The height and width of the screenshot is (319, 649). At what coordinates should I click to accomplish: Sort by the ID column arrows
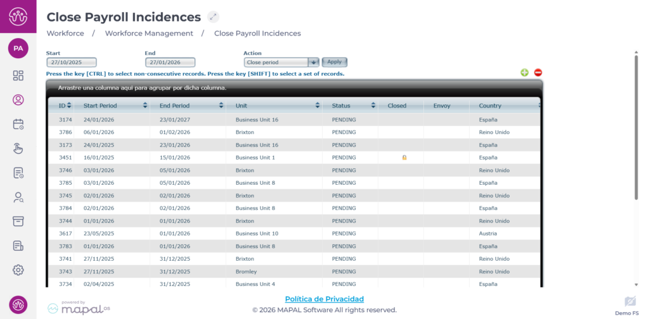coord(69,106)
